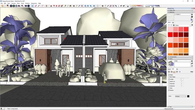Image resolution: width=195 pixels, height=110 pixels.
Task: Activate Orbit tool beside Paint Bucket
Action: pos(74,6)
